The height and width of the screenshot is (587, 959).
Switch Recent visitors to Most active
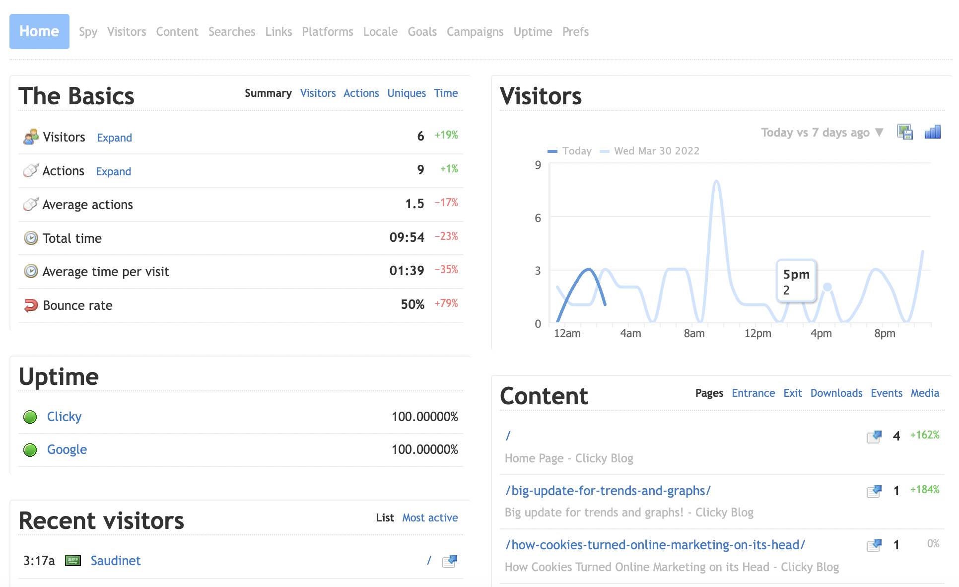tap(430, 518)
